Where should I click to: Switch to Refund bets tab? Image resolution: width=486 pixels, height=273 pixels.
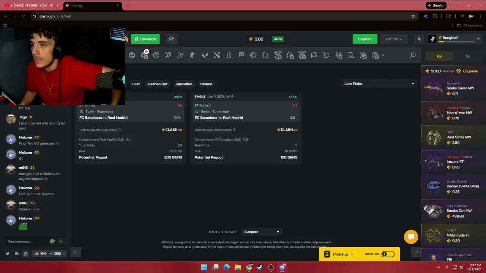click(x=206, y=84)
